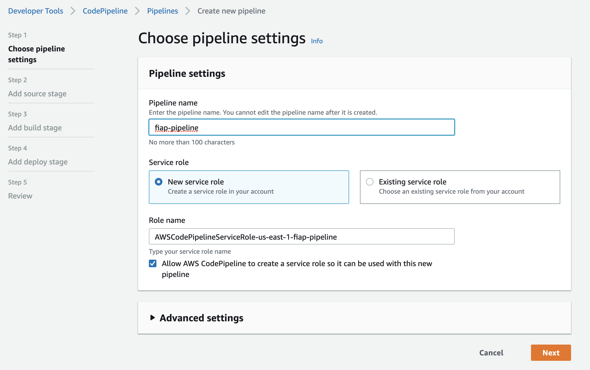Uncheck Allow AWS CodePipeline to create service role

pos(153,263)
